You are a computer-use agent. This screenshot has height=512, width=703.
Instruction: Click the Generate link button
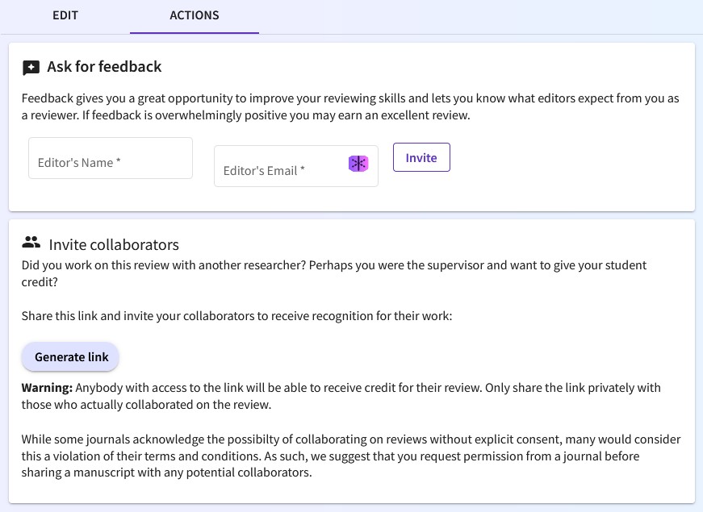pos(71,356)
